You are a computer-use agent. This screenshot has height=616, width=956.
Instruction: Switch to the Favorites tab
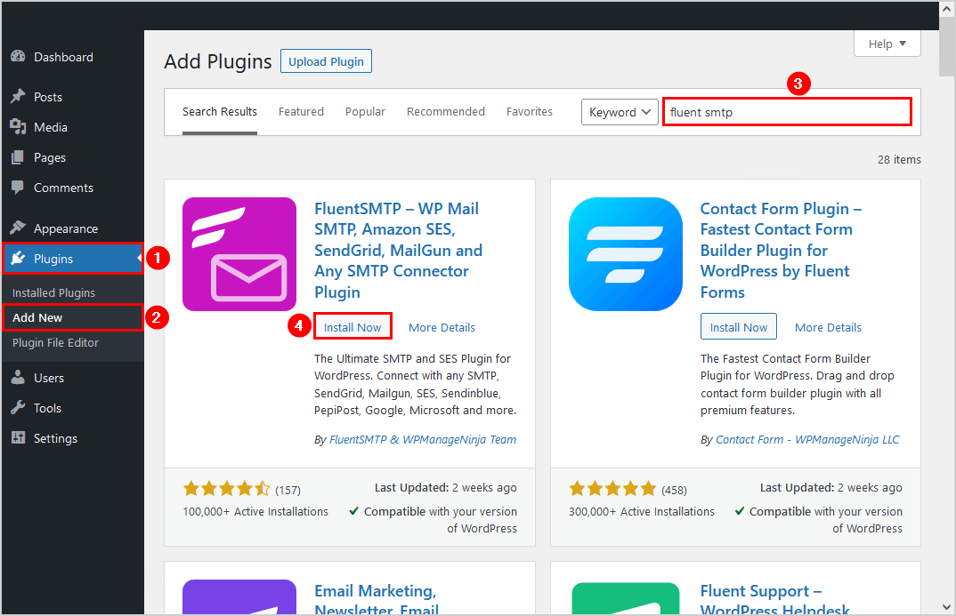click(x=530, y=111)
